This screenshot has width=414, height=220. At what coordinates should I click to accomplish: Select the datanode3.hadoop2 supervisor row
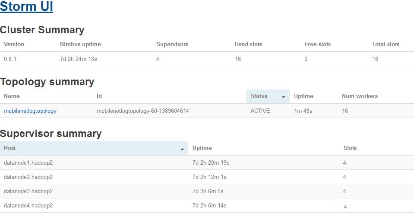pyautogui.click(x=28, y=191)
